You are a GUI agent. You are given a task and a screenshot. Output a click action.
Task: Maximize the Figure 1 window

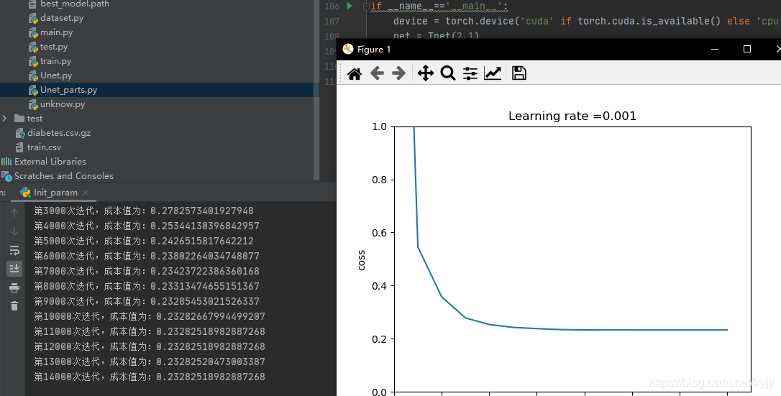[x=747, y=49]
